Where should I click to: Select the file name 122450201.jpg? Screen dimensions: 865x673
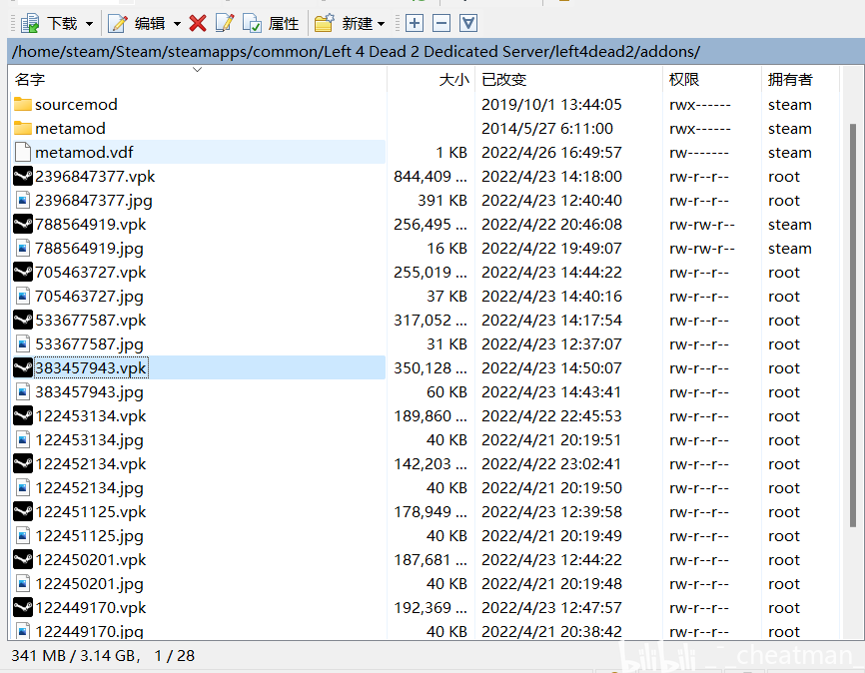(x=89, y=585)
